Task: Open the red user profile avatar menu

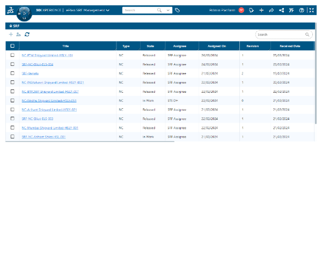Action: point(241,10)
